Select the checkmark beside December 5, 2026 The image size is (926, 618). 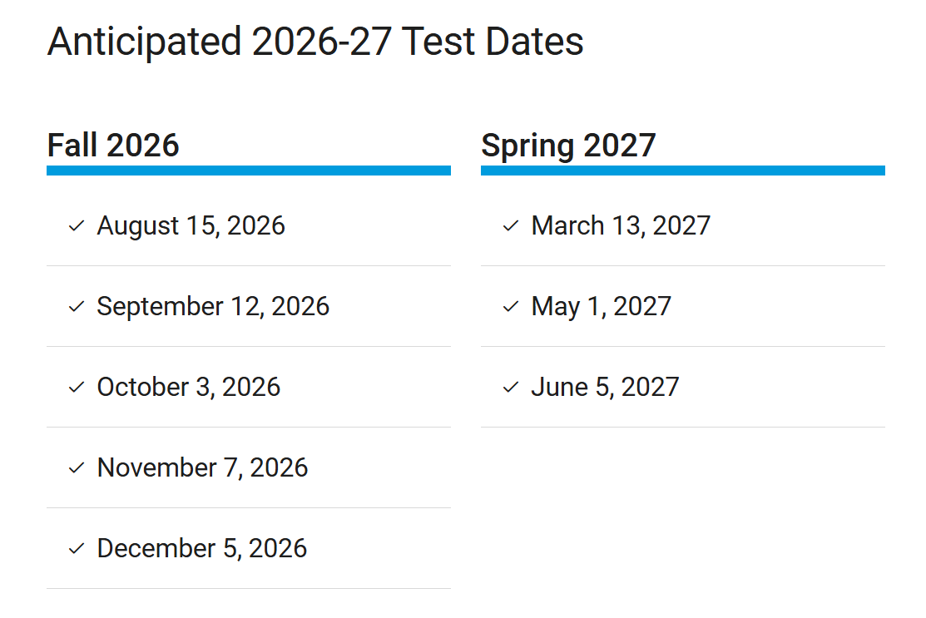coord(77,548)
